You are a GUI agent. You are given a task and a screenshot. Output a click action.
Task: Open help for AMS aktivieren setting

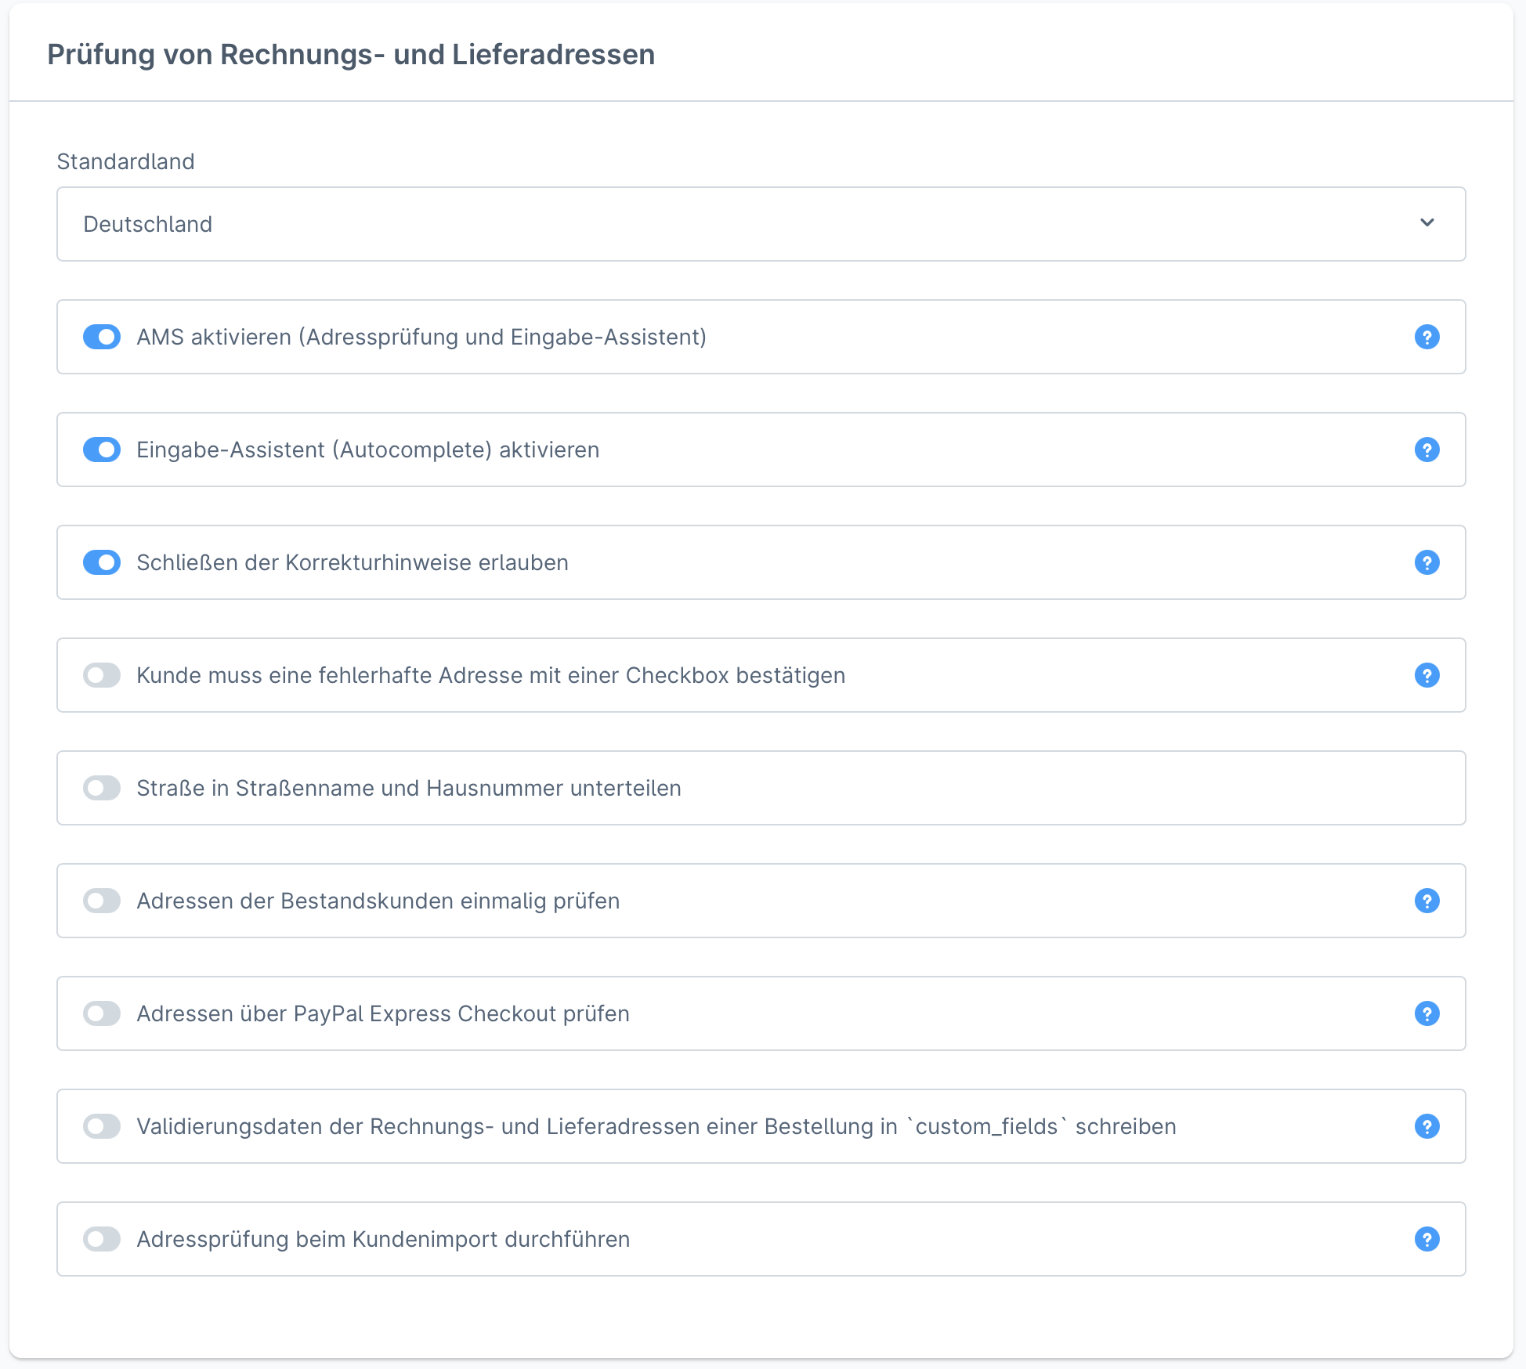coord(1427,337)
